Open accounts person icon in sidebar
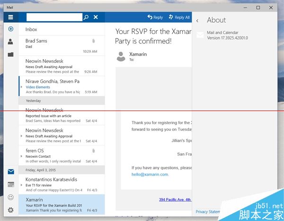284x221 pixels. pyautogui.click(x=10, y=42)
